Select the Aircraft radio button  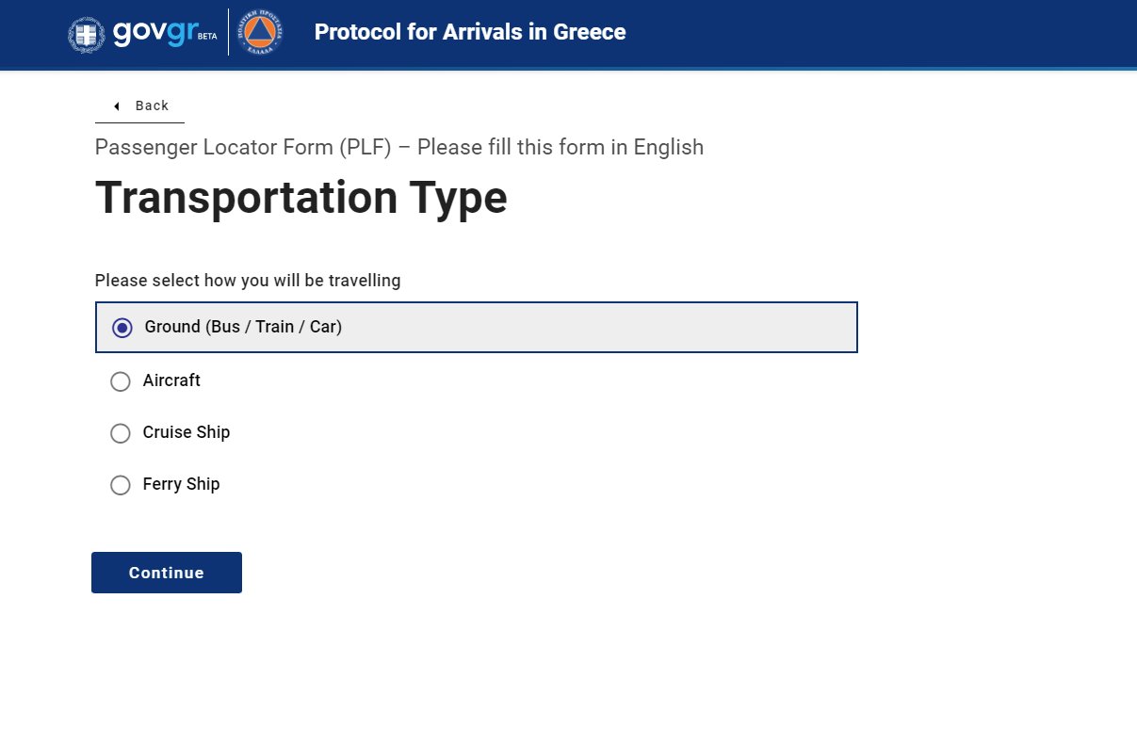(121, 381)
